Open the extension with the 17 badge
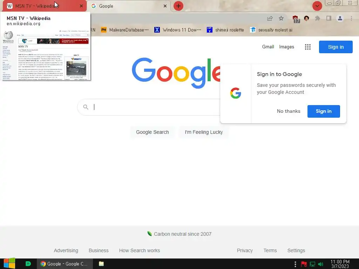The width and height of the screenshot is (359, 269). click(296, 19)
